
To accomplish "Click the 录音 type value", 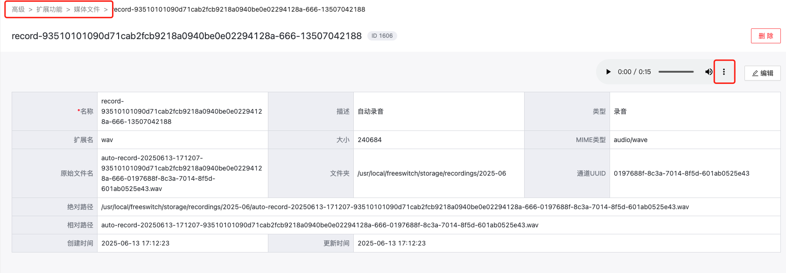I will click(620, 111).
